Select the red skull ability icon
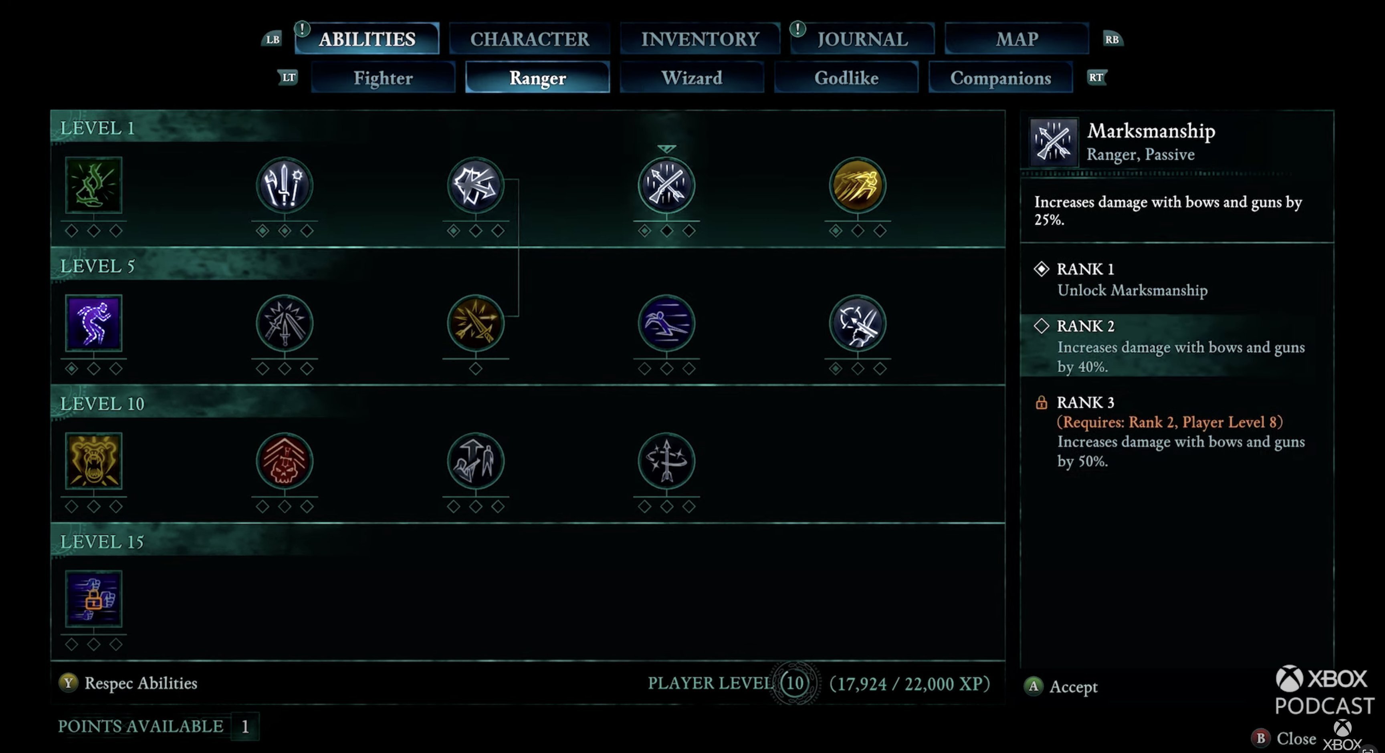The image size is (1385, 753). tap(285, 461)
